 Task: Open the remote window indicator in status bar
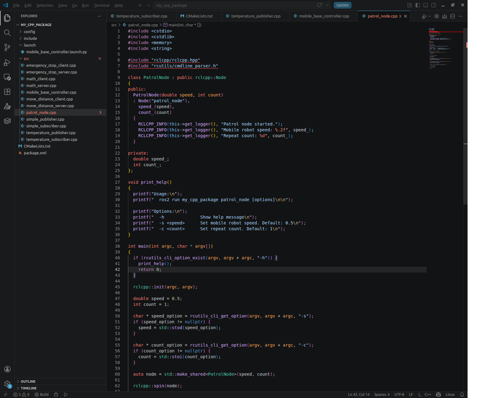click(x=5, y=395)
